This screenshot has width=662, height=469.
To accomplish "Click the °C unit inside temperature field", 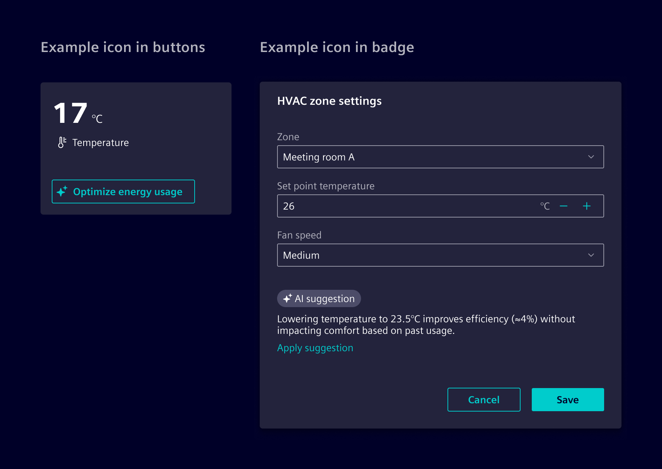I will (x=545, y=206).
